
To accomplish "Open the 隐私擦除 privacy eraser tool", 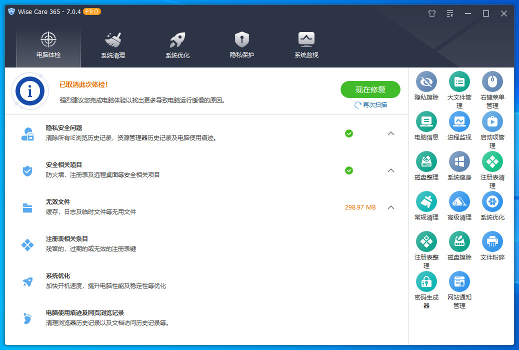I will (426, 86).
